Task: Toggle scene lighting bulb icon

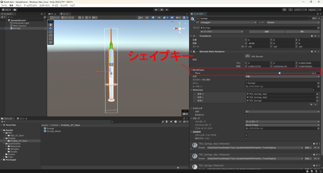Action: 153,18
